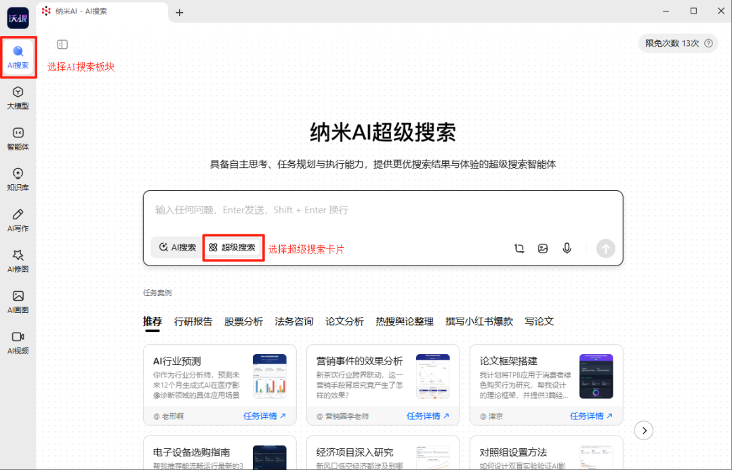Viewport: 732px width, 470px height.
Task: Click the 纳米AI tab favicon
Action: [x=46, y=11]
